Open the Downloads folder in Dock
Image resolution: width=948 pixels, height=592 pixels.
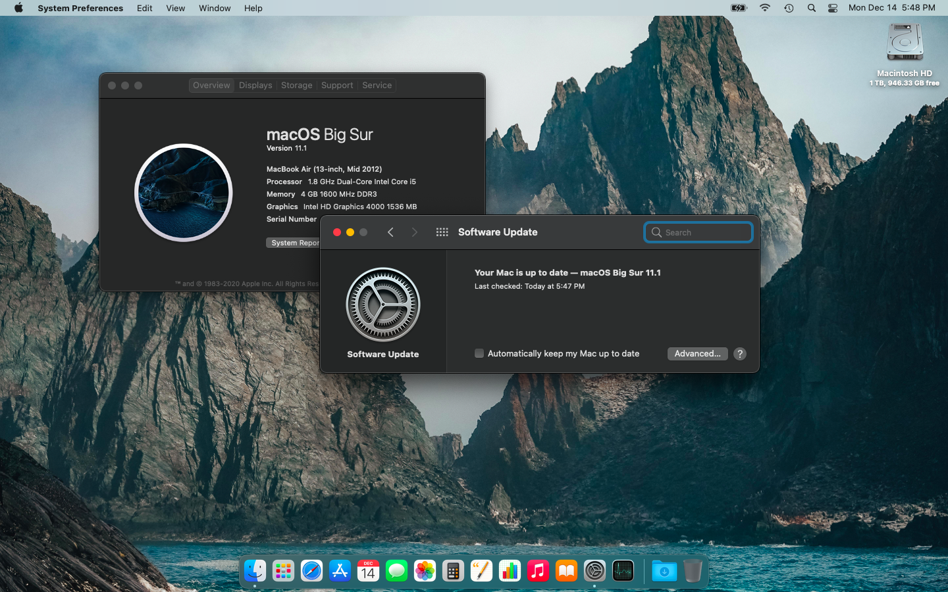[664, 571]
